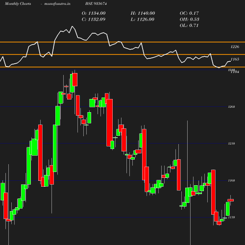Select the open value 'O: 1134.00'
The height and width of the screenshot is (245, 245).
point(94,13)
